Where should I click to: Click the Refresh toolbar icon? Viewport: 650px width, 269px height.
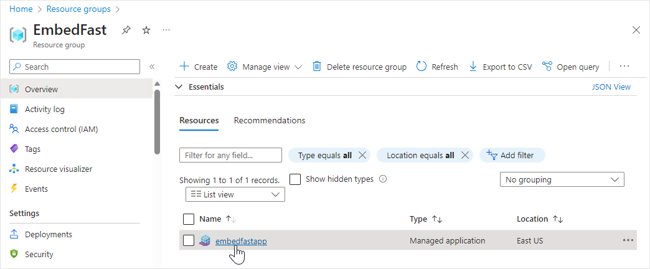(x=422, y=67)
